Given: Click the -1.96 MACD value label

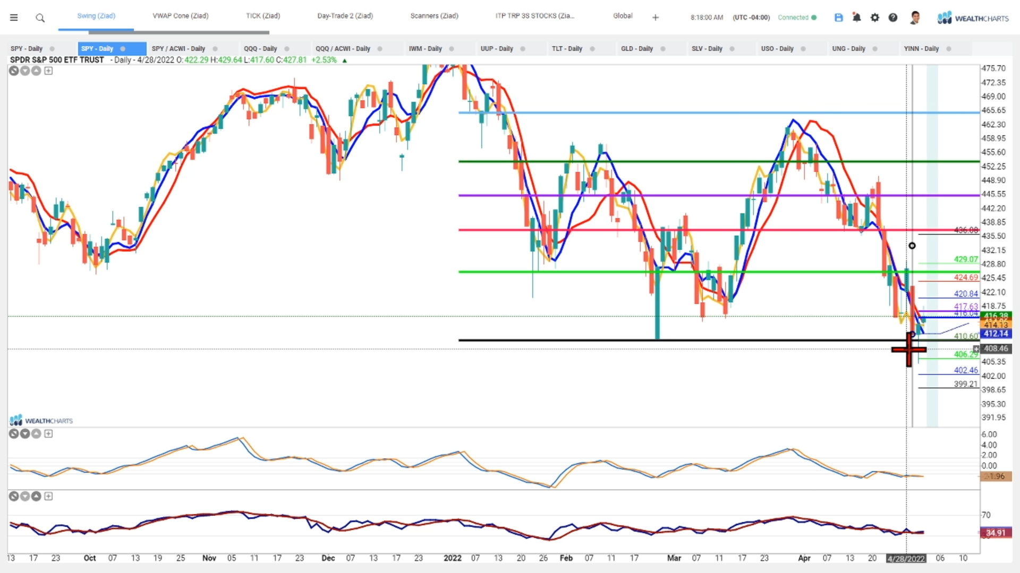Looking at the screenshot, I should (996, 476).
